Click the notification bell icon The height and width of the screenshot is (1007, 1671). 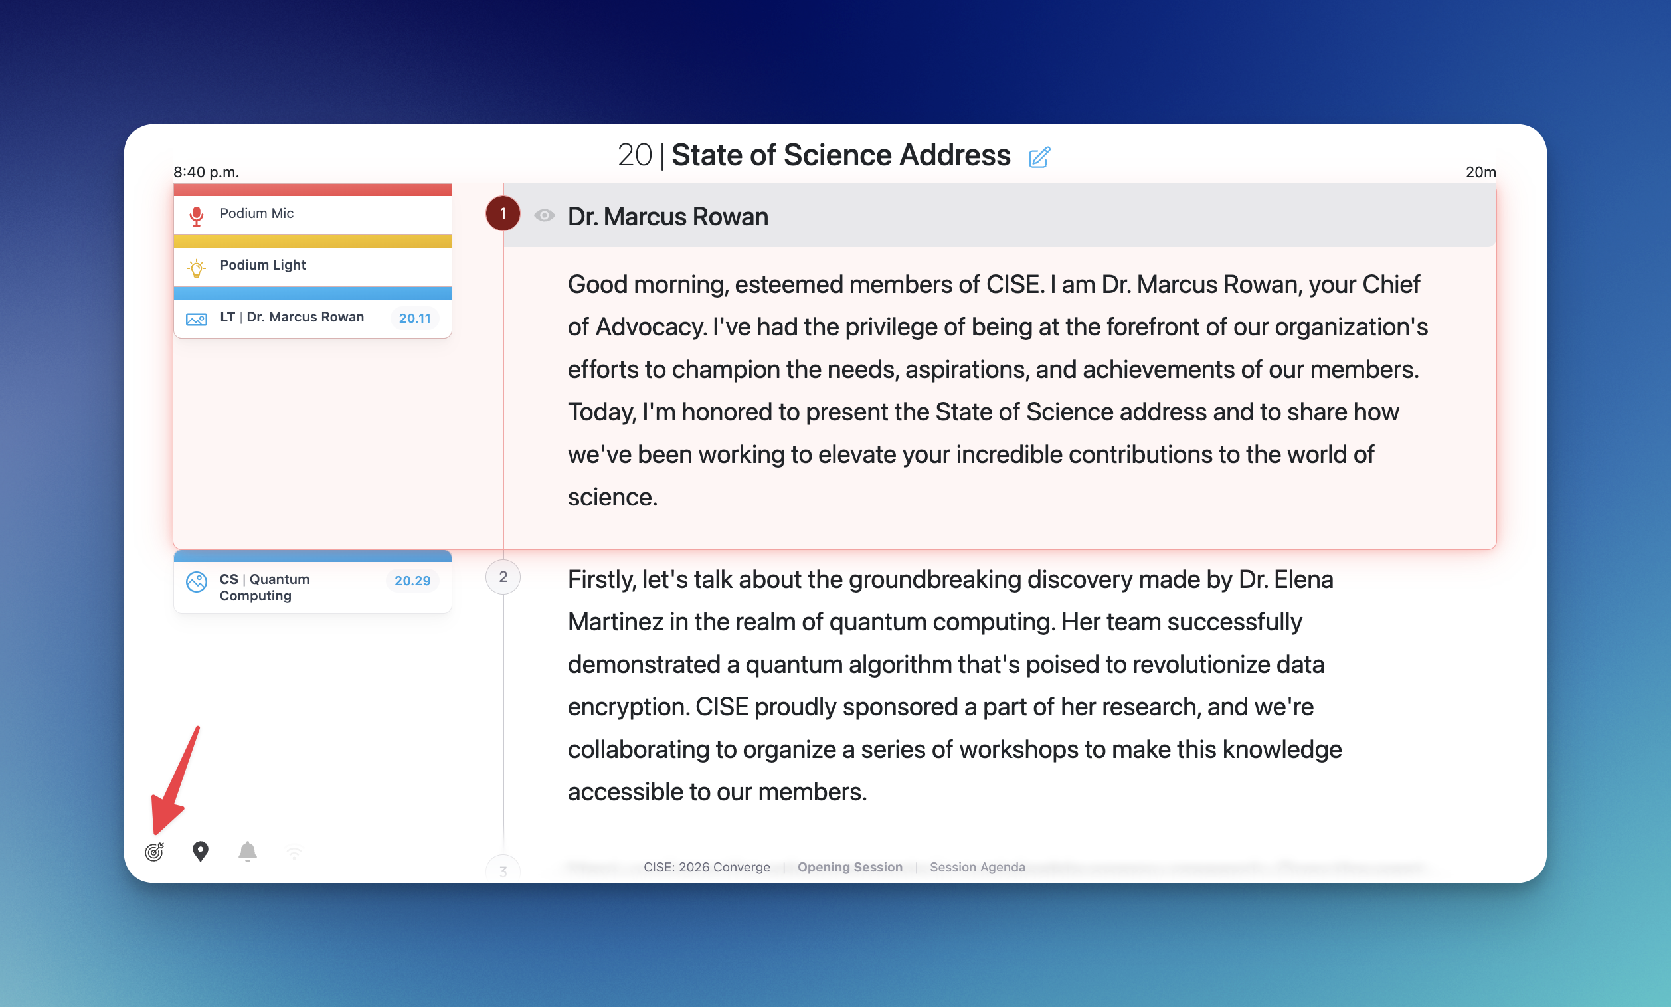(248, 851)
